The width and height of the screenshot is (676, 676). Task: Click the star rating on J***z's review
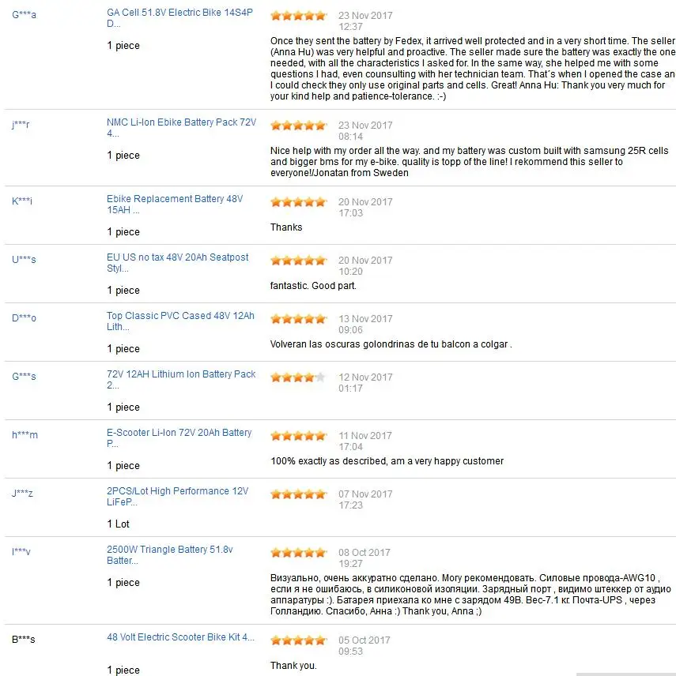(298, 494)
